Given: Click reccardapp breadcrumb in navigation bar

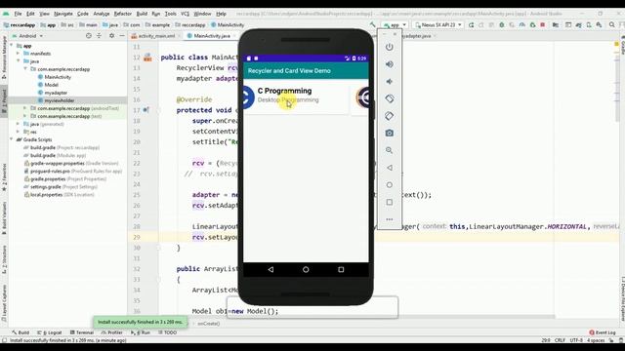Looking at the screenshot, I should (20, 24).
